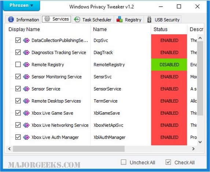The height and width of the screenshot is (172, 210).
Task: Click ENABLED status for TermService
Action: point(169,101)
